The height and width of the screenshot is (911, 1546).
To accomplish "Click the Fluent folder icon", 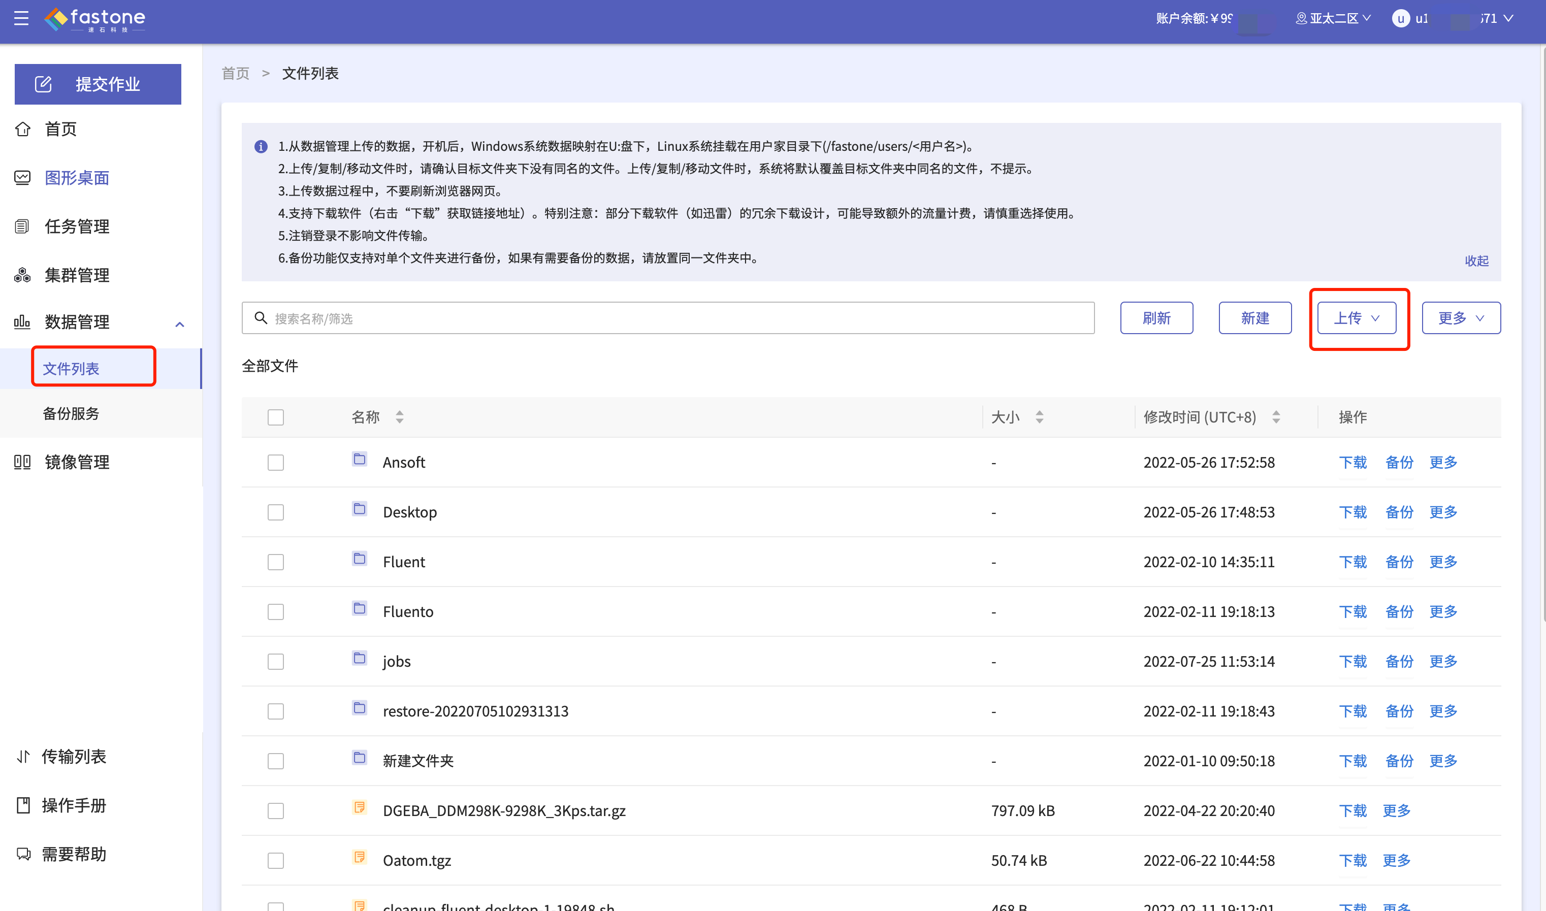I will pyautogui.click(x=360, y=559).
